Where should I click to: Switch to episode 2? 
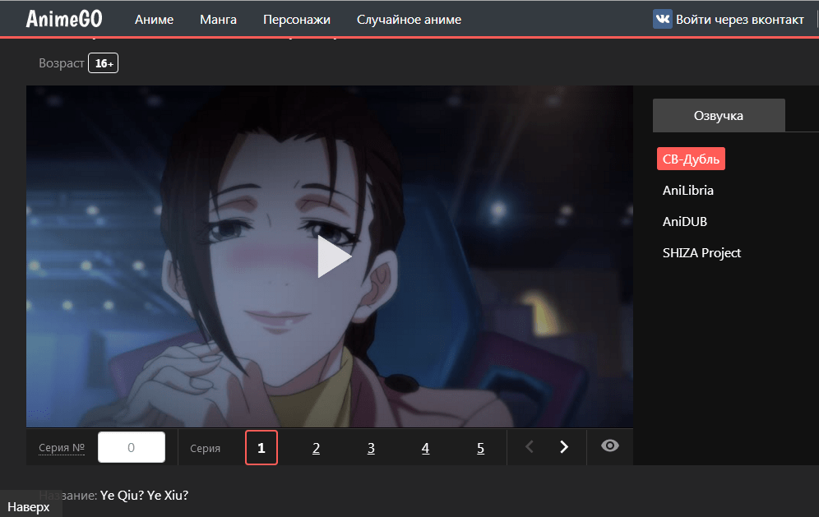(x=316, y=448)
